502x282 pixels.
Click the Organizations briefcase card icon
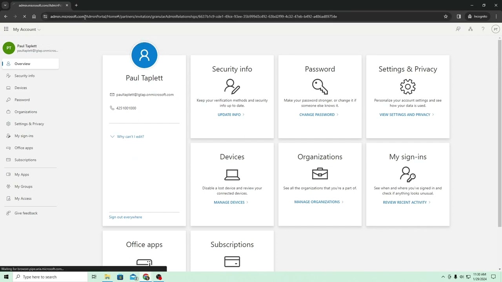[x=320, y=174]
